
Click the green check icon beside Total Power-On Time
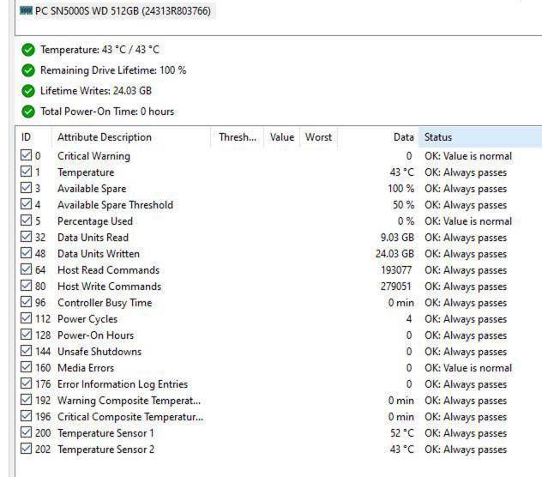[28, 112]
